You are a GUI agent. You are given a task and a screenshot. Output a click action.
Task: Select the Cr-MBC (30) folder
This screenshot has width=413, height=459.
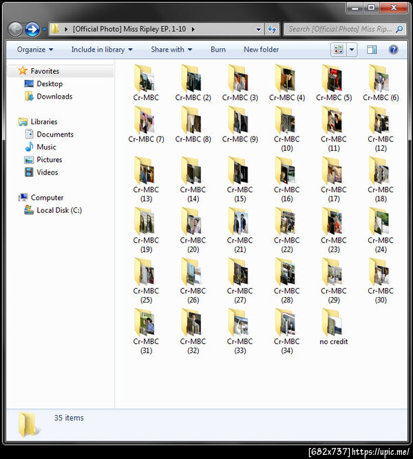pyautogui.click(x=381, y=281)
